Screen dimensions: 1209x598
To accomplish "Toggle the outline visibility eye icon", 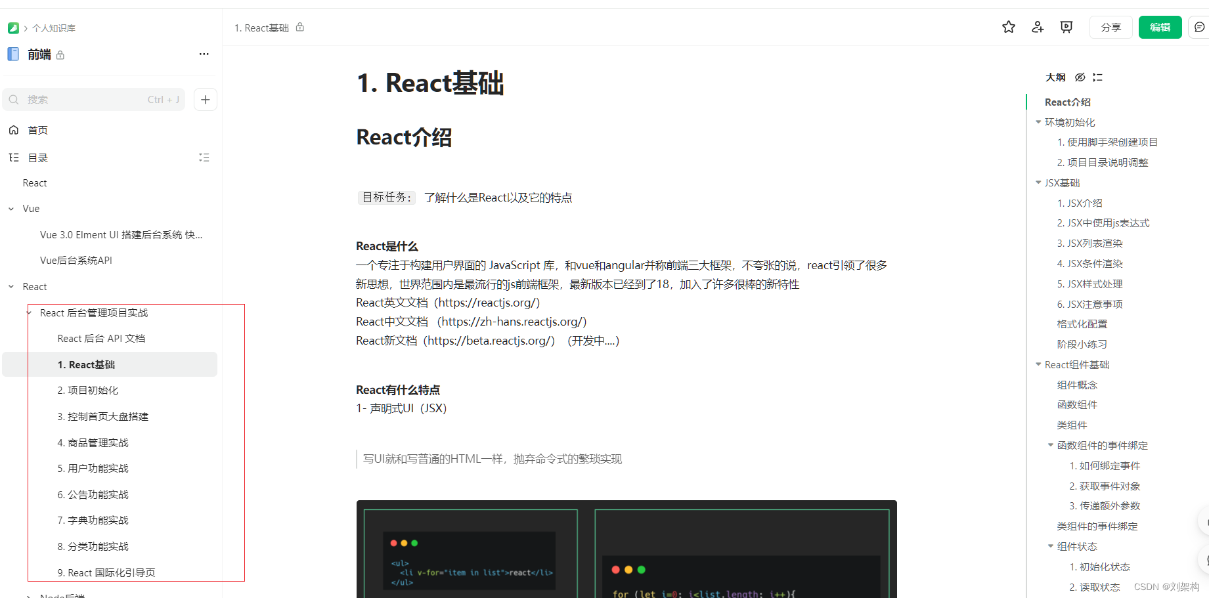I will pyautogui.click(x=1080, y=77).
